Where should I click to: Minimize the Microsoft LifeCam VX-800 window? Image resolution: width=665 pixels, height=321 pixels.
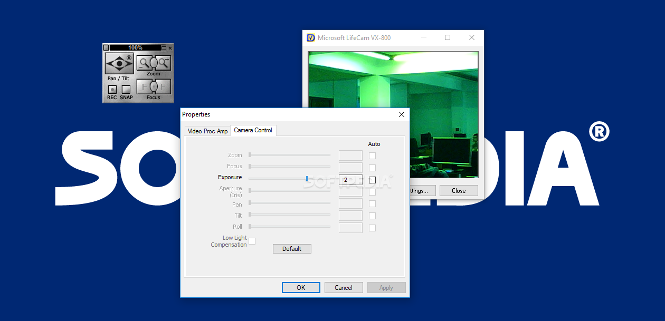(x=424, y=37)
